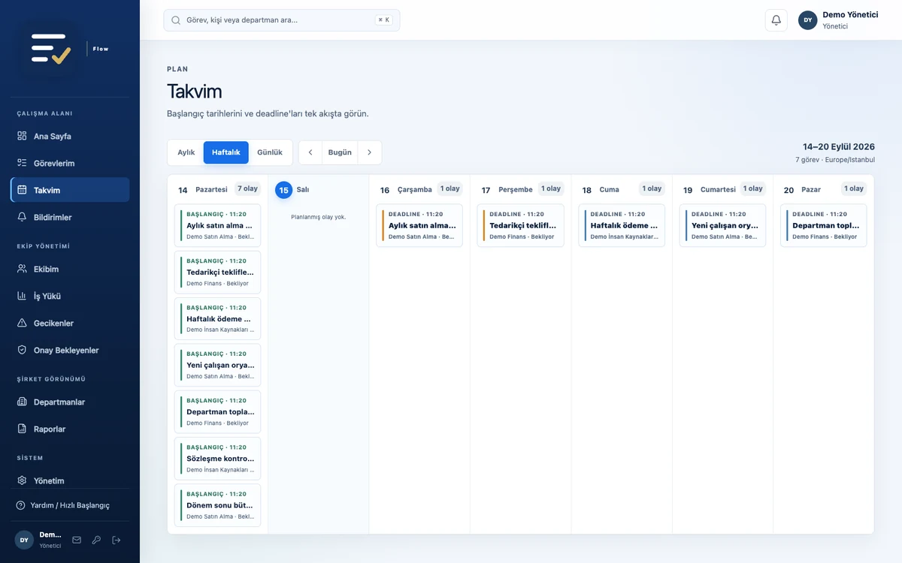The image size is (902, 563).
Task: Focus the Görev, kişi veya departman search field
Action: point(282,20)
